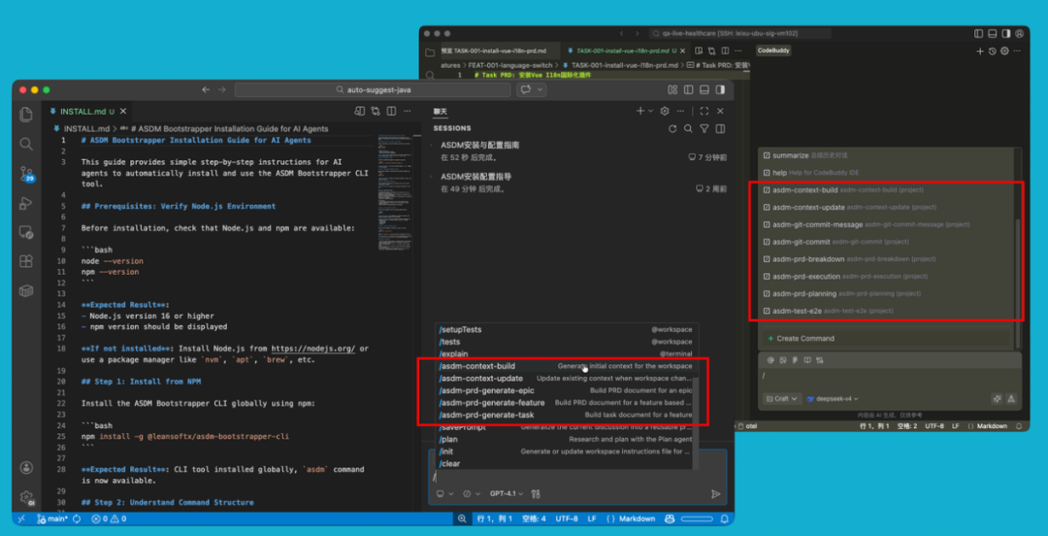
Task: Open notifications bell in the front window
Action: 725,519
